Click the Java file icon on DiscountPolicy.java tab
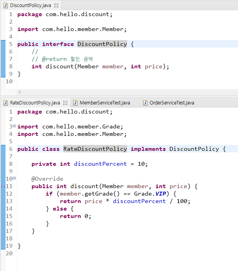 [6, 5]
